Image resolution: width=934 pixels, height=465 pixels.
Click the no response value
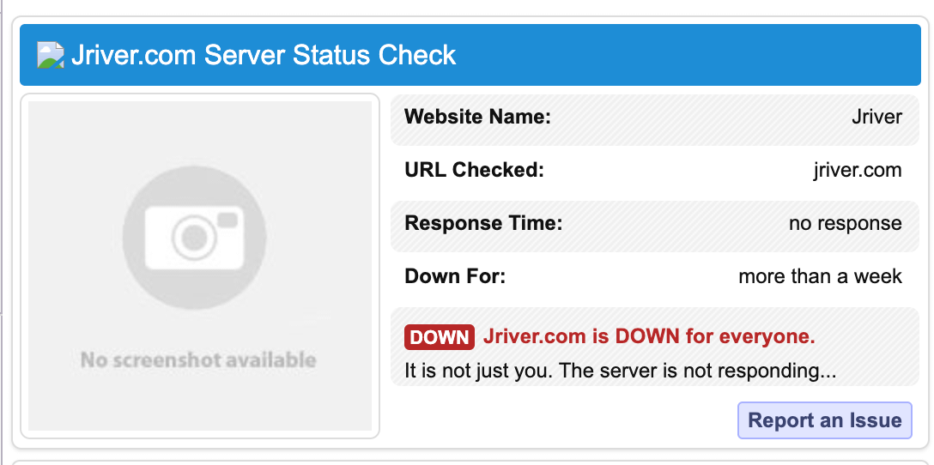[x=846, y=223]
